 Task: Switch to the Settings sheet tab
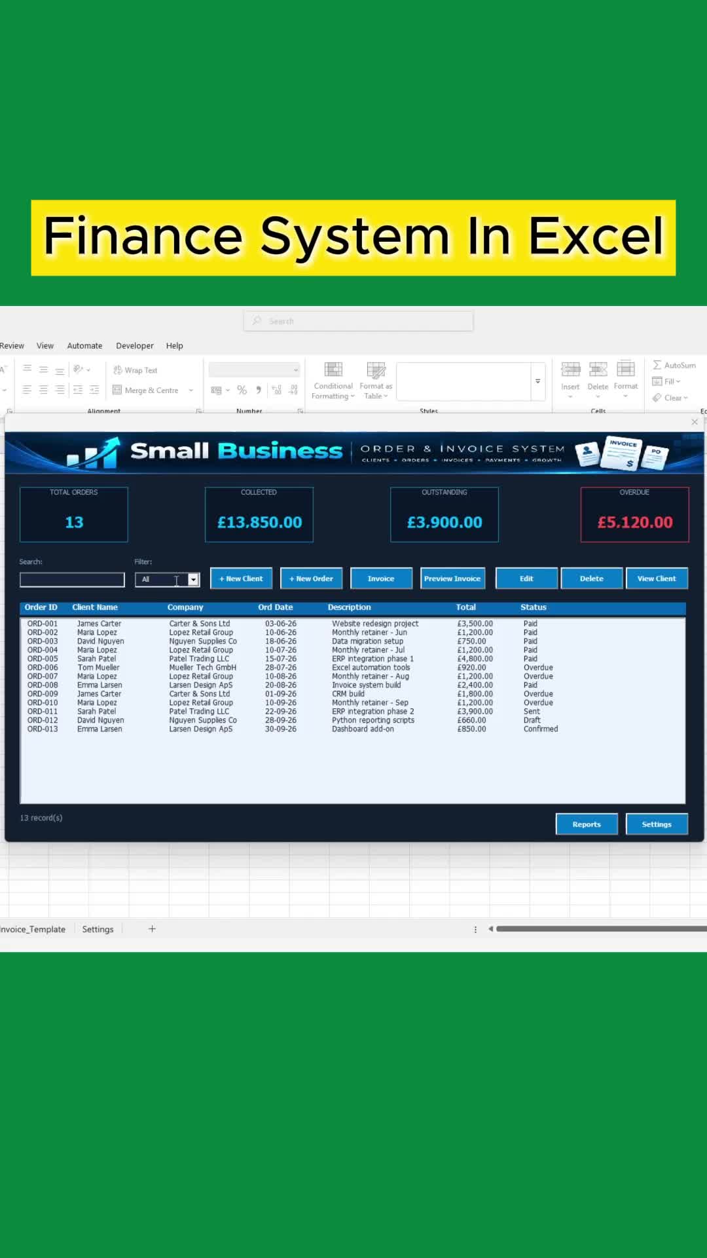pos(98,929)
